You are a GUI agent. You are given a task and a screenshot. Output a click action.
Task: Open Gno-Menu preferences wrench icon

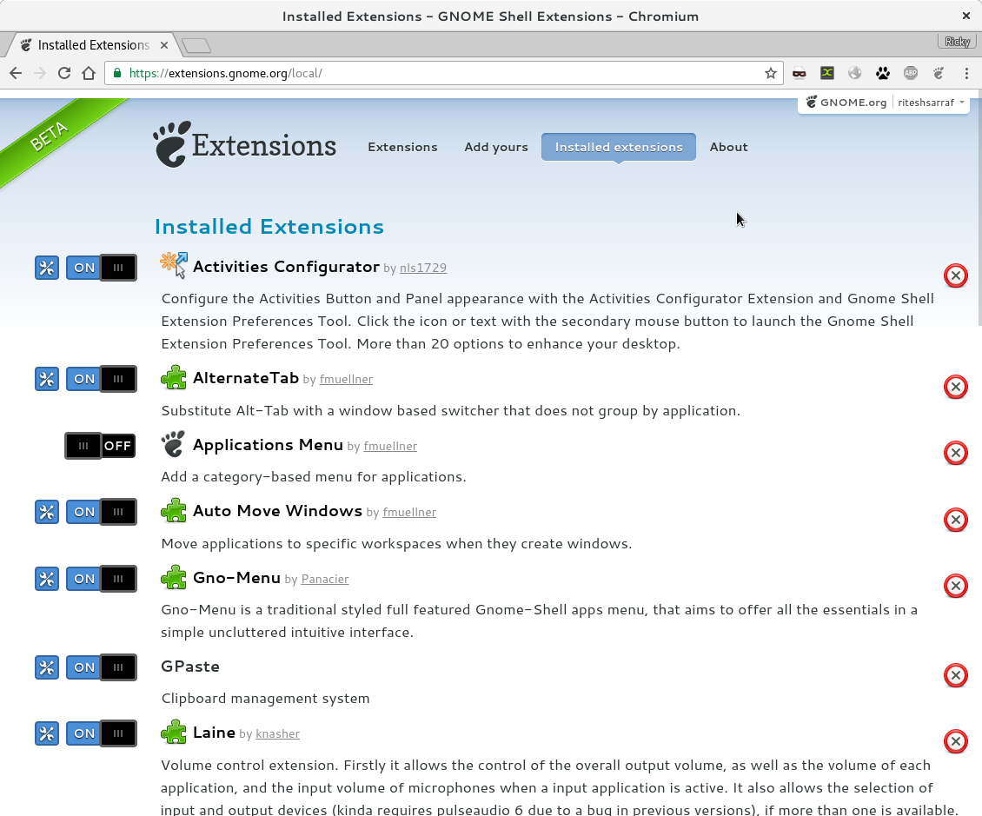(47, 579)
